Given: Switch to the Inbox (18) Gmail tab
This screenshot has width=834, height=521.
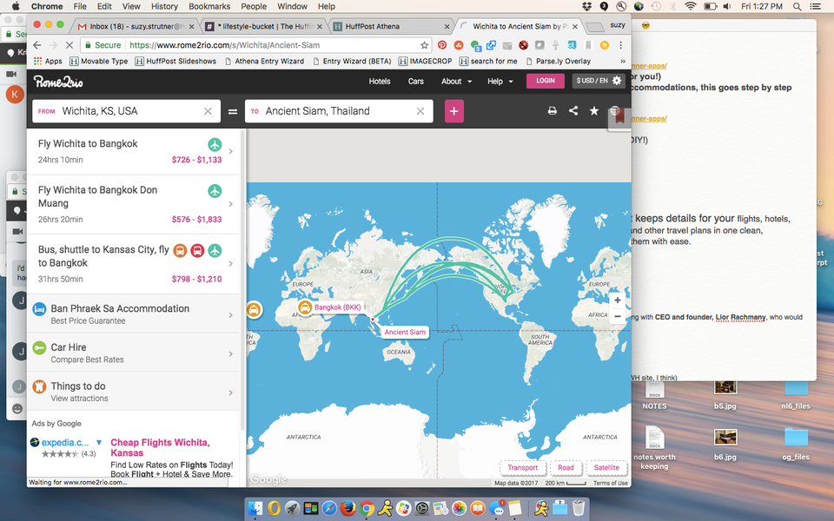Looking at the screenshot, I should coord(136,26).
